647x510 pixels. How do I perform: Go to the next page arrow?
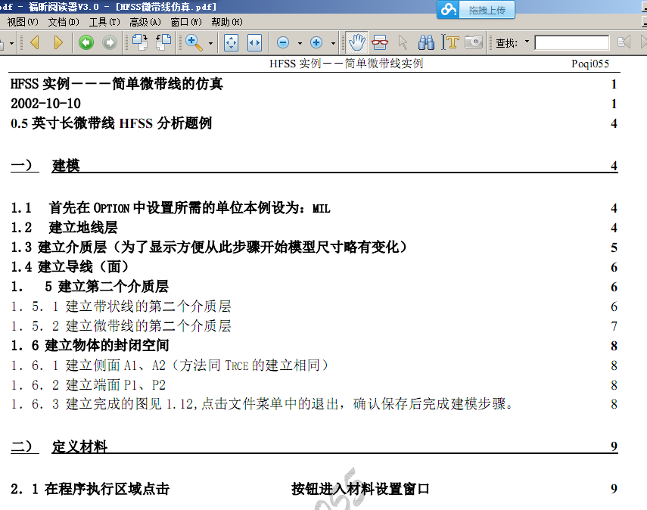point(58,42)
